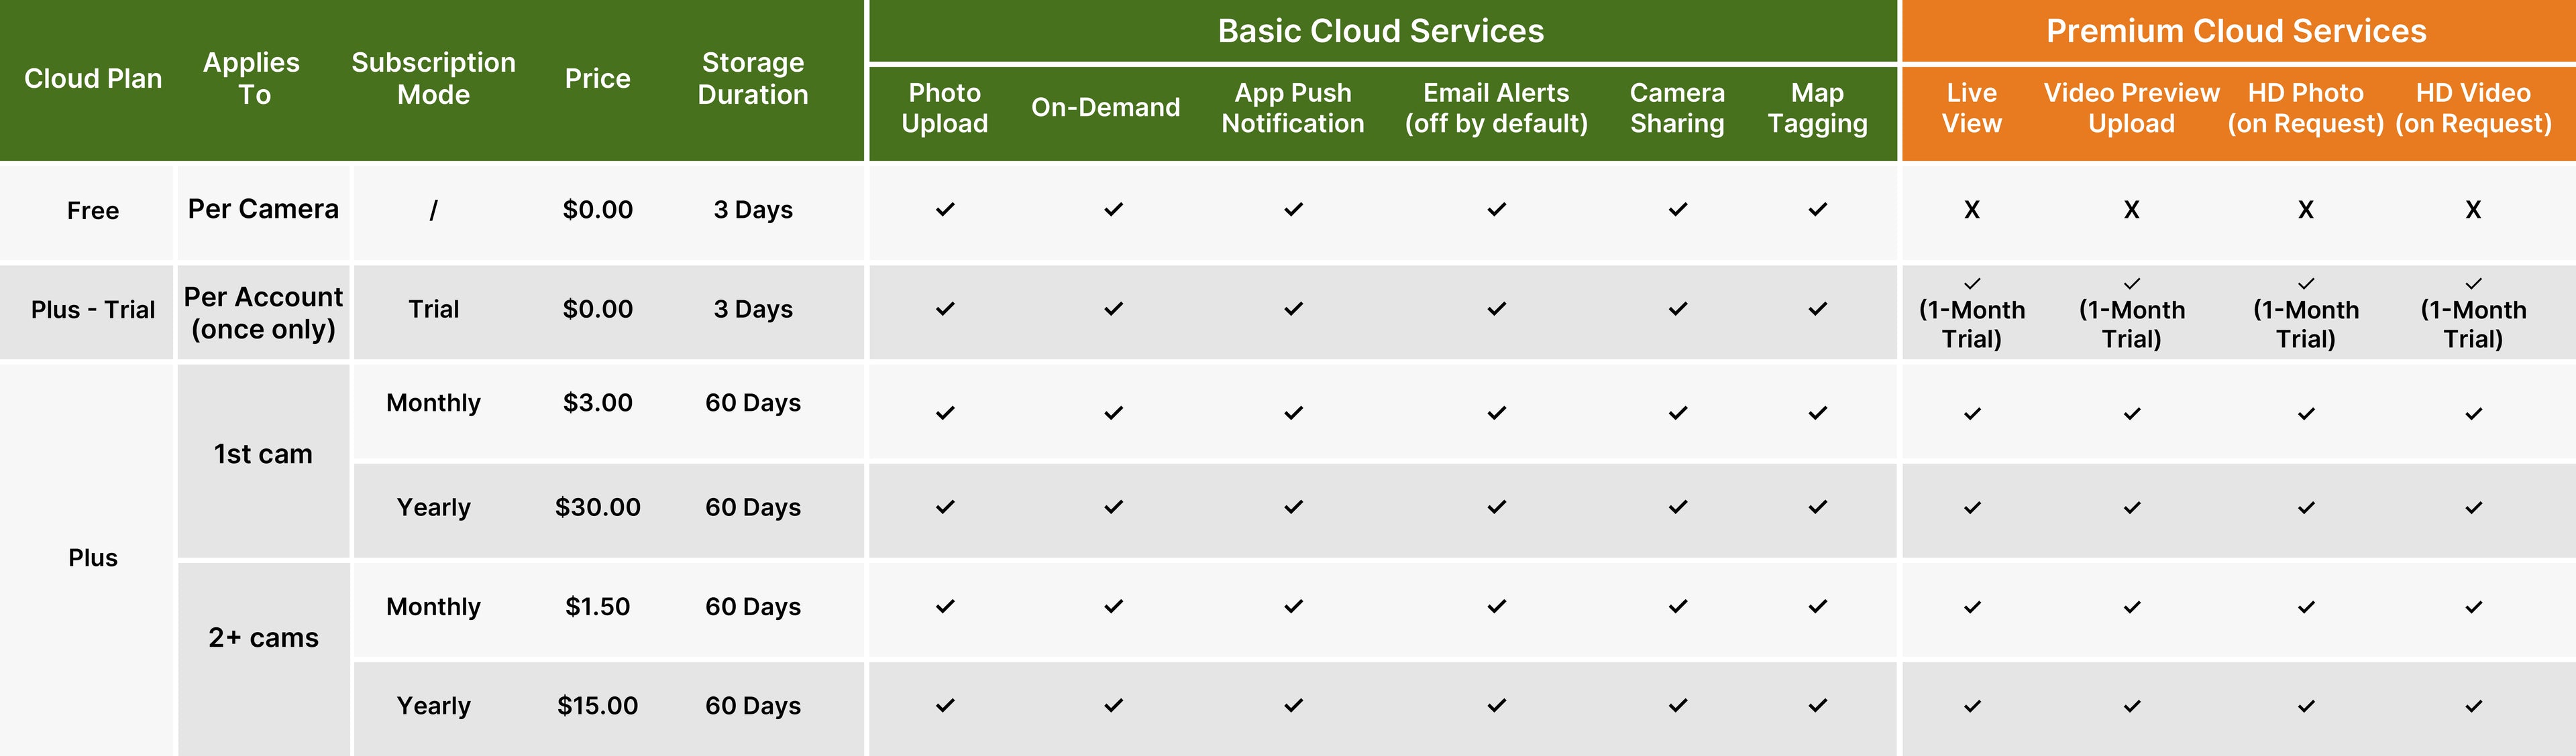Image resolution: width=2576 pixels, height=756 pixels.
Task: Click the Cloud Plan column header
Action: 93,79
